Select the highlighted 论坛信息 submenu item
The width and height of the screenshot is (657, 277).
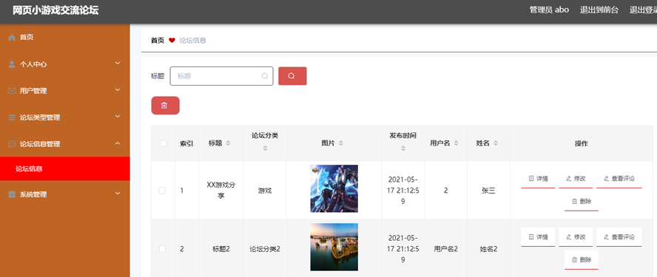coord(65,168)
